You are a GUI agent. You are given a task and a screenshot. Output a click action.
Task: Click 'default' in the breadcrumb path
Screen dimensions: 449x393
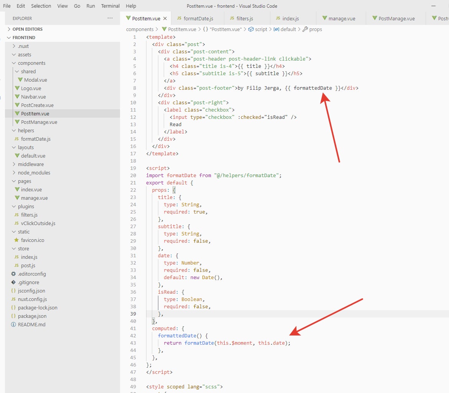point(288,29)
